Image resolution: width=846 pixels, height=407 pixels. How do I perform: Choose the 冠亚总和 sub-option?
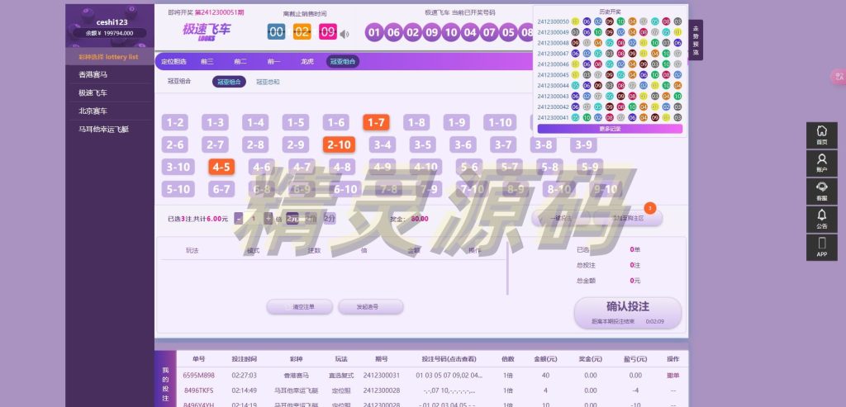268,82
